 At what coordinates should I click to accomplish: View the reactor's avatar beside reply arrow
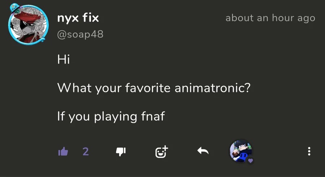pos(240,151)
